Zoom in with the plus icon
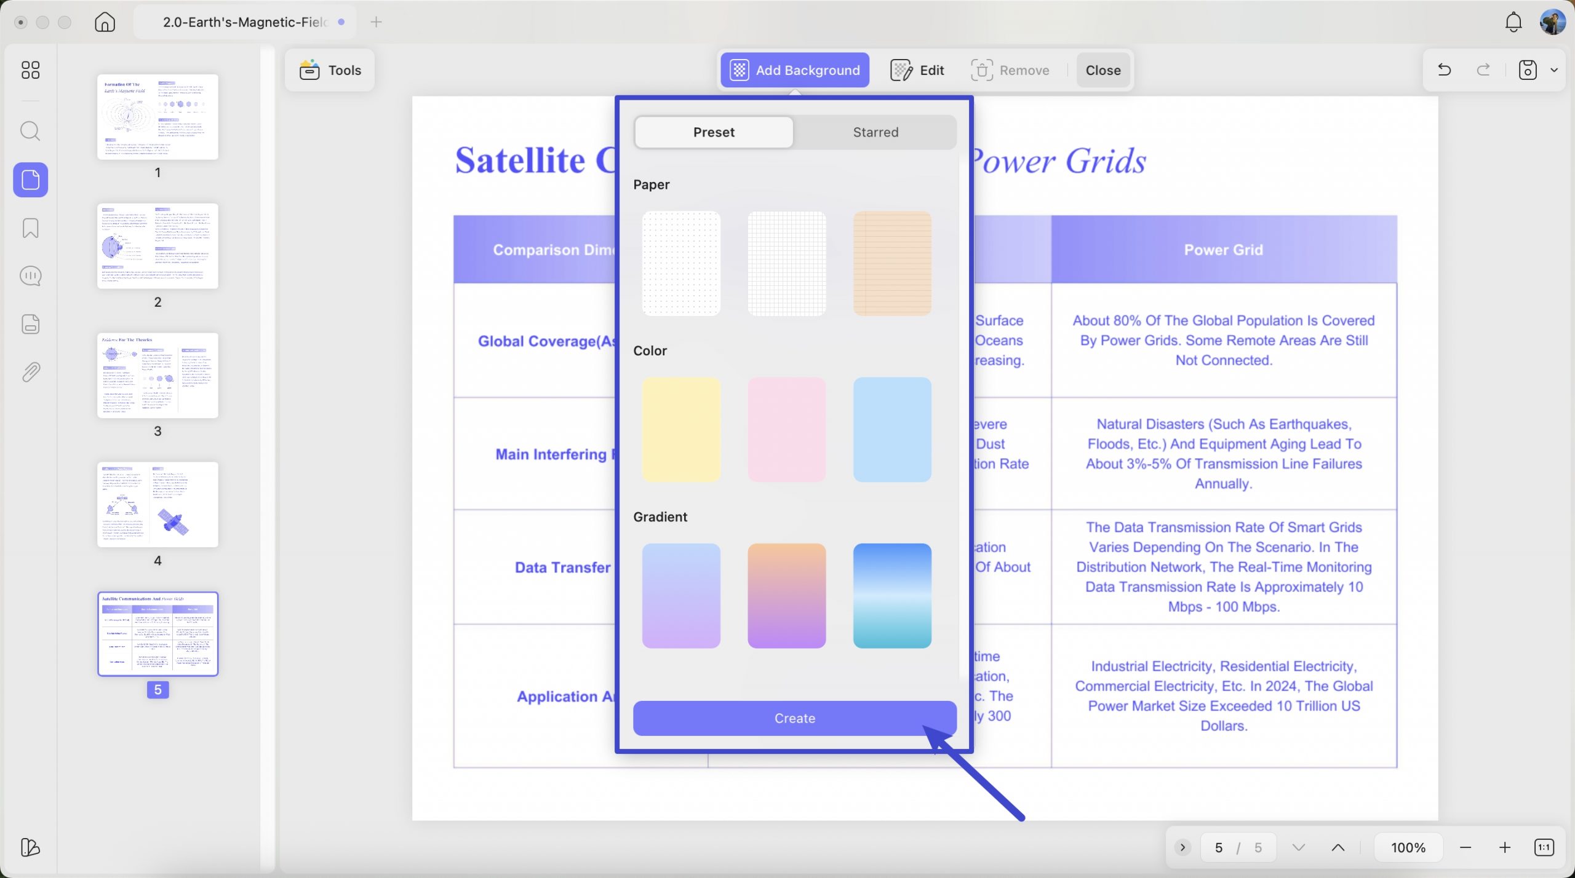This screenshot has height=878, width=1575. coord(1505,848)
